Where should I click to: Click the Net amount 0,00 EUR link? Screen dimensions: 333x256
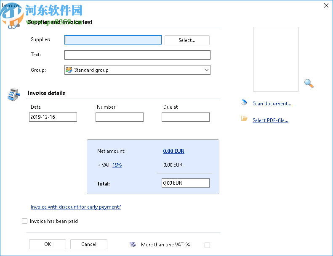(x=173, y=151)
